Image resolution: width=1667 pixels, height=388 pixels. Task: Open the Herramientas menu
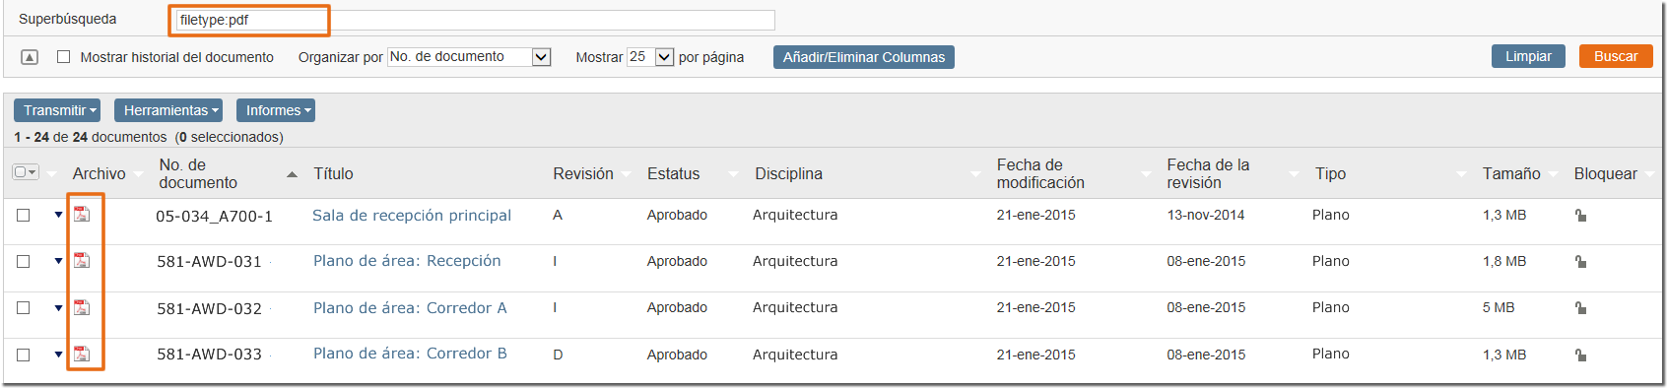point(167,110)
